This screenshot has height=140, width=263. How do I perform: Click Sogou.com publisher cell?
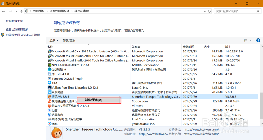(140, 101)
